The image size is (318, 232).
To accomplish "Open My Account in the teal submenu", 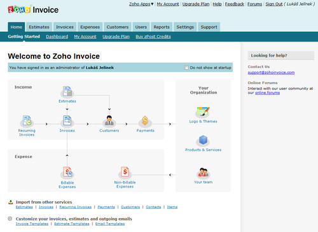I will pyautogui.click(x=85, y=36).
